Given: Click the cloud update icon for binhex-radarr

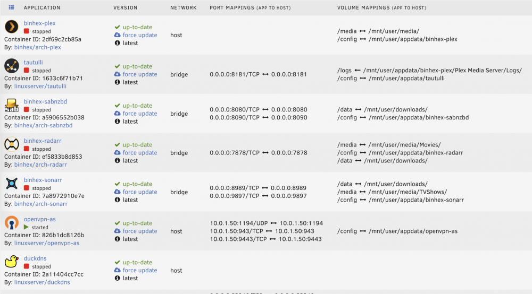Looking at the screenshot, I should pos(118,153).
